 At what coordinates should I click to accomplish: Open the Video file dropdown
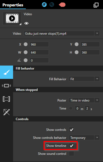tap(62, 33)
